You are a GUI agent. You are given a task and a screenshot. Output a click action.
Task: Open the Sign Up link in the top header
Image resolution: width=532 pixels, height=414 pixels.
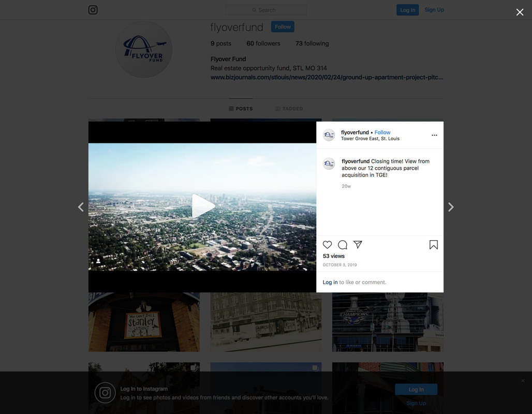pos(434,10)
